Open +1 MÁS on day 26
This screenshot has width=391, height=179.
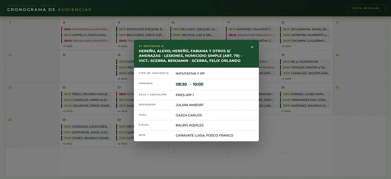point(286,111)
